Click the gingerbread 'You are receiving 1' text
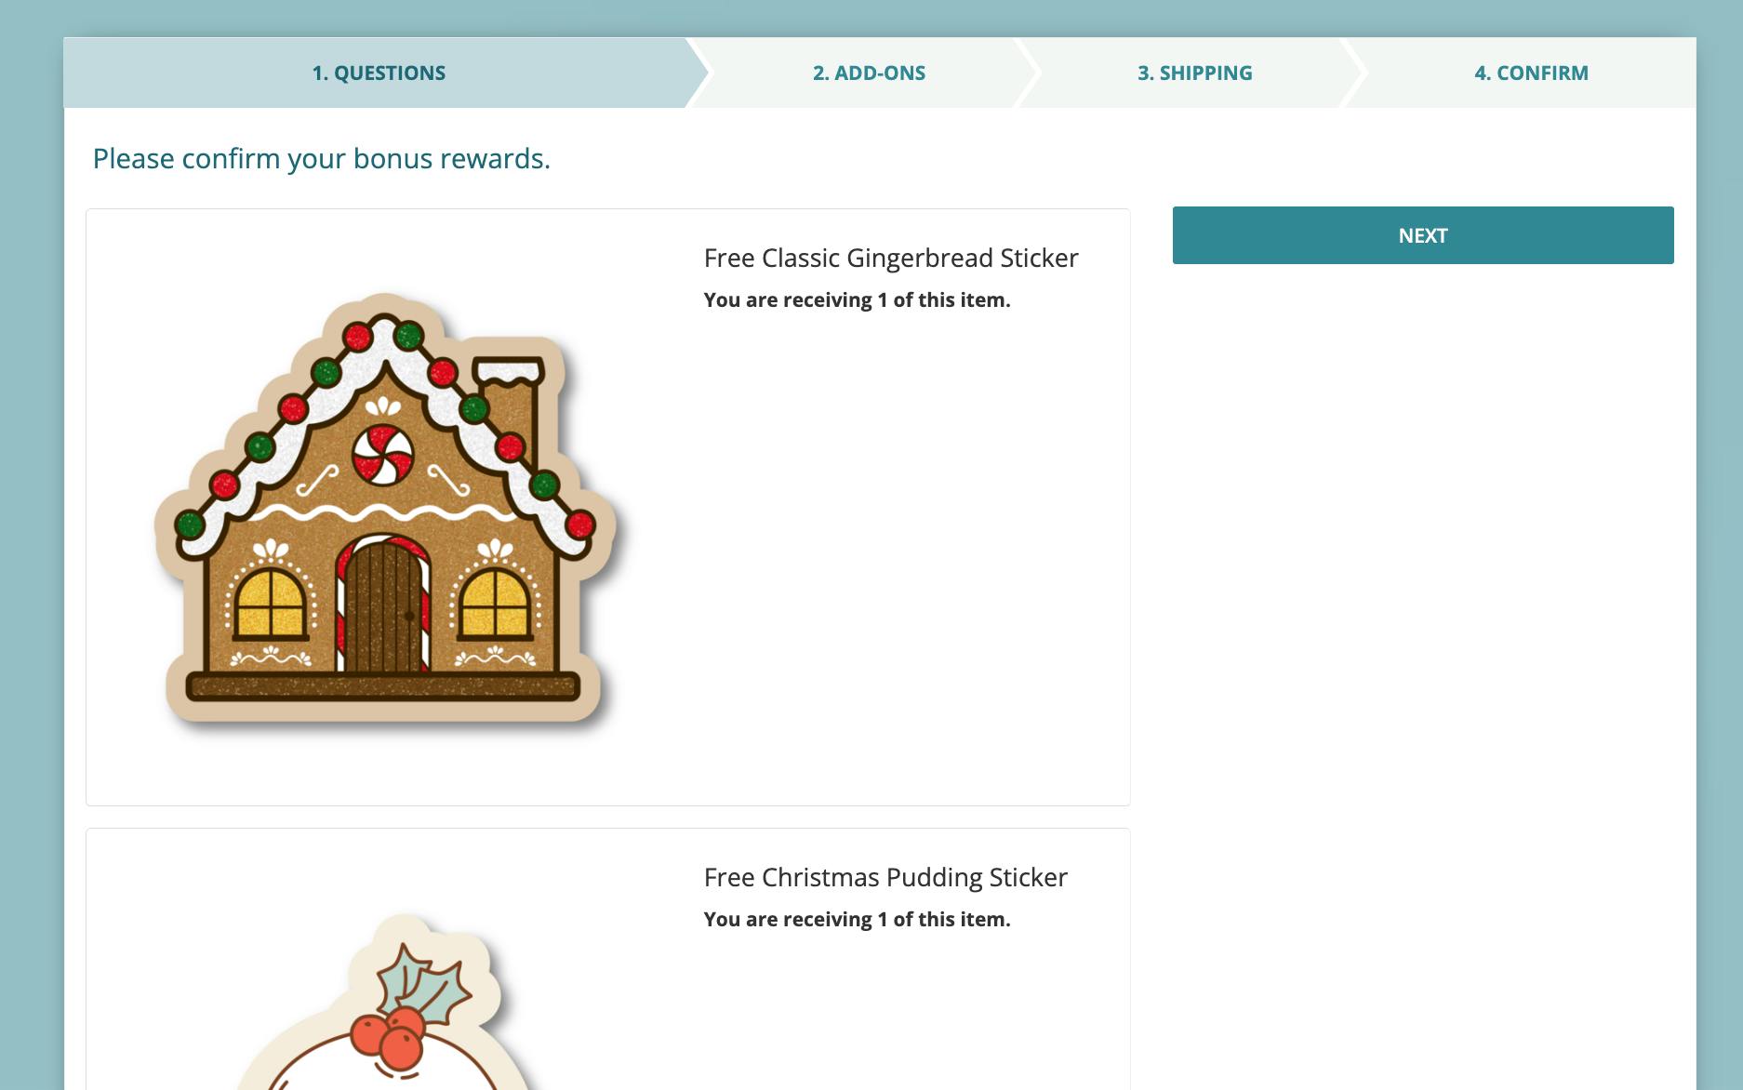Viewport: 1743px width, 1090px height. [x=857, y=300]
